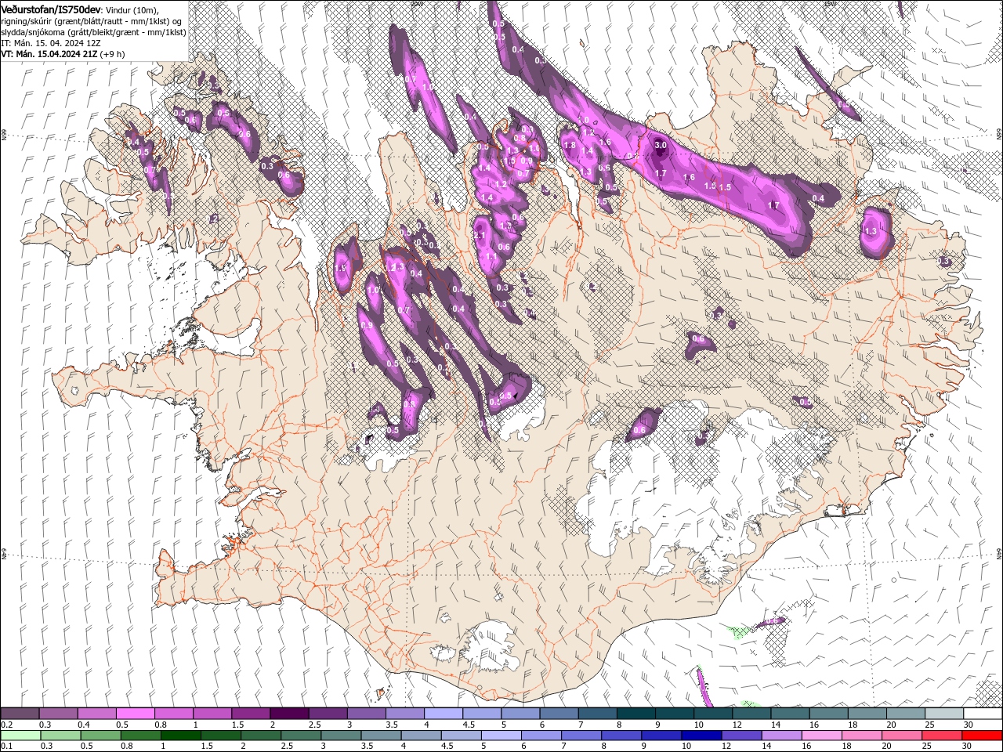The image size is (1003, 752).
Task: Click the (+9 h) forecast offset text
Action: click(x=111, y=54)
